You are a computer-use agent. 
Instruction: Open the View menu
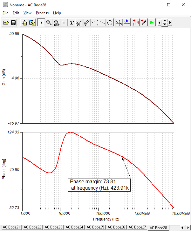click(x=27, y=13)
